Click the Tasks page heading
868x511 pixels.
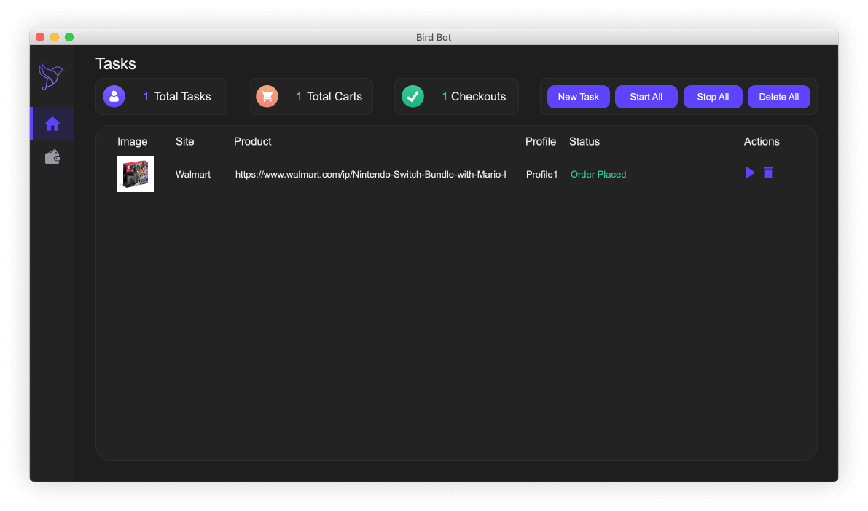tap(116, 63)
